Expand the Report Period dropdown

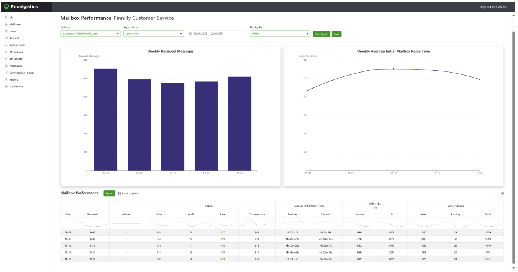(154, 34)
